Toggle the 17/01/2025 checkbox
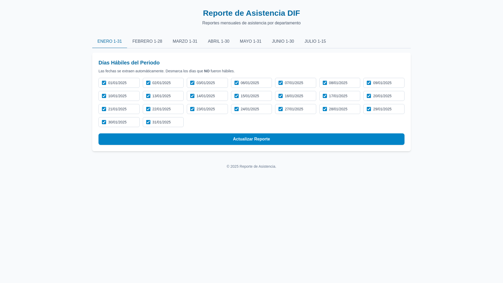 point(325,96)
